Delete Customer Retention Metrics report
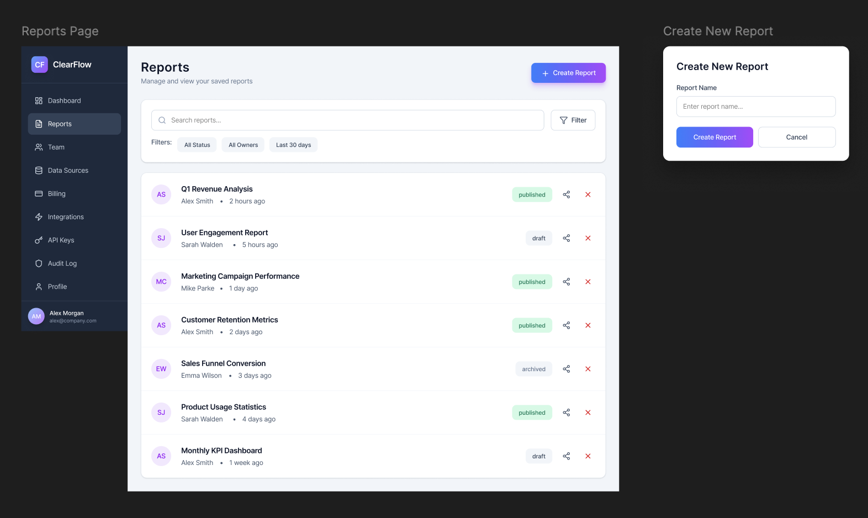This screenshot has height=518, width=868. coord(588,325)
